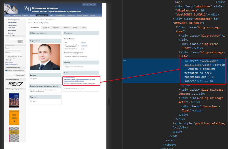
Task: Open the three-dots menu beside the selected DevTools line
Action: [125, 61]
